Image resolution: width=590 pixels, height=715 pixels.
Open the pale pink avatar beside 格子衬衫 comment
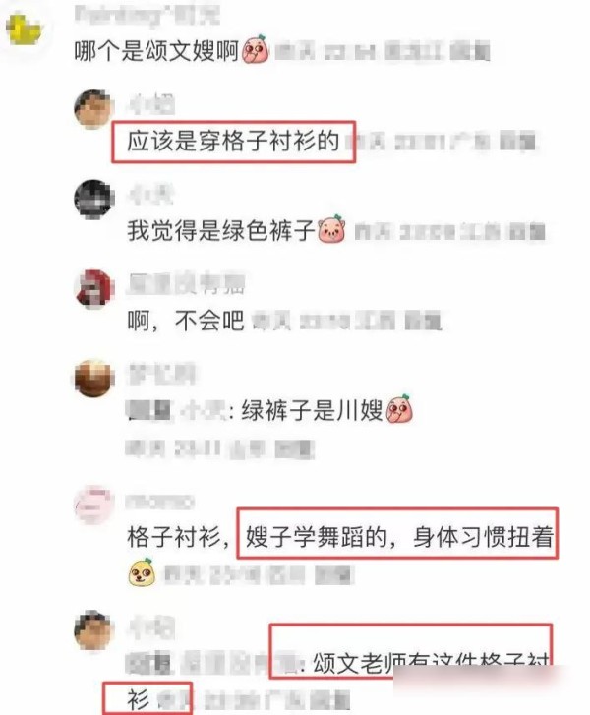point(93,505)
